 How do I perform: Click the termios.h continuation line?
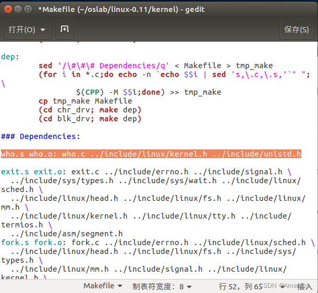27,225
